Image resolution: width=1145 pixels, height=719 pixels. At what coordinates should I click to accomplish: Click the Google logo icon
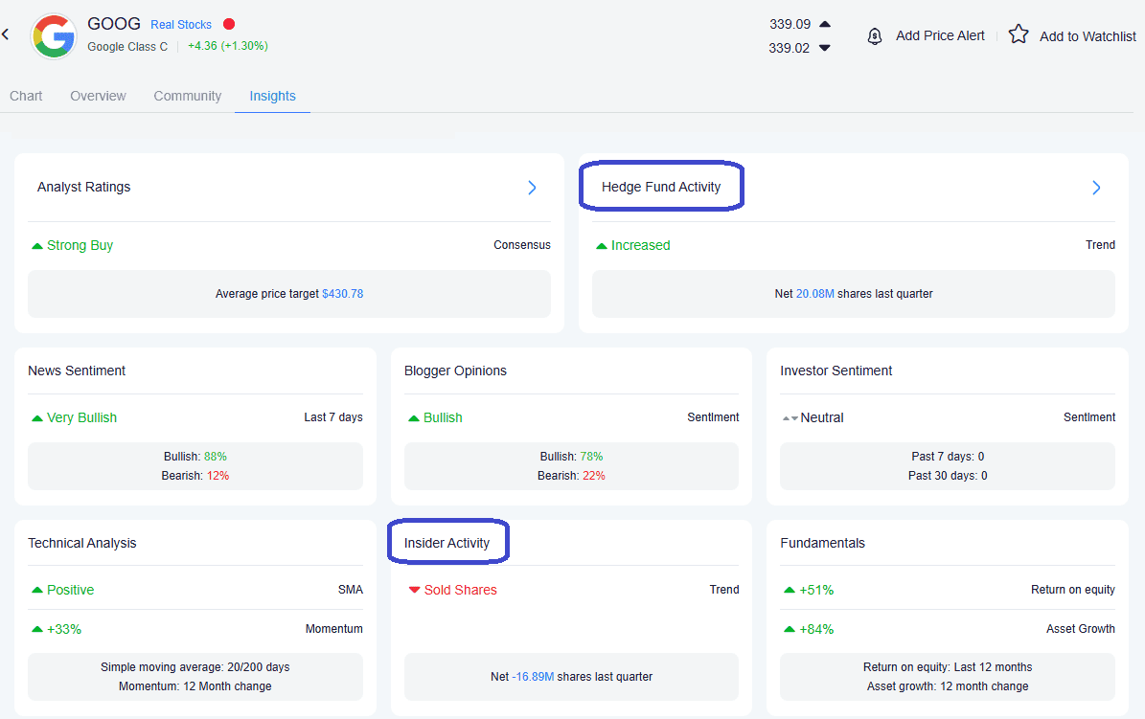54,35
